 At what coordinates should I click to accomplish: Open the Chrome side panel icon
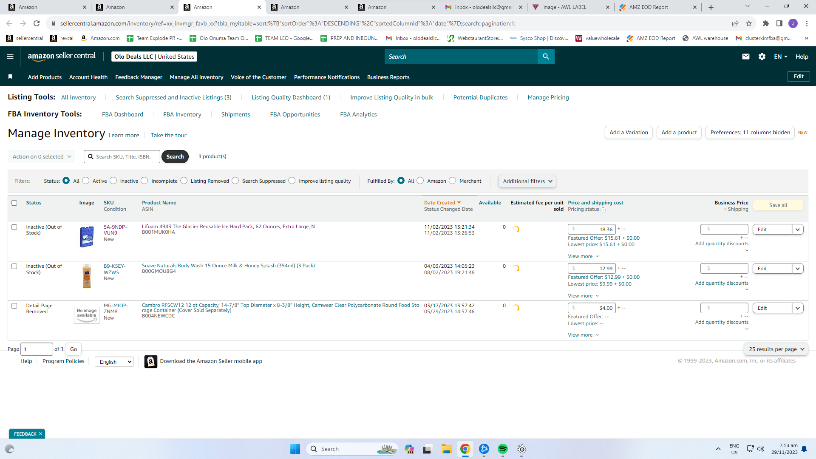pos(779,23)
